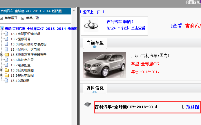Select 13.9整体电路图 folder label

[x=22, y=76]
